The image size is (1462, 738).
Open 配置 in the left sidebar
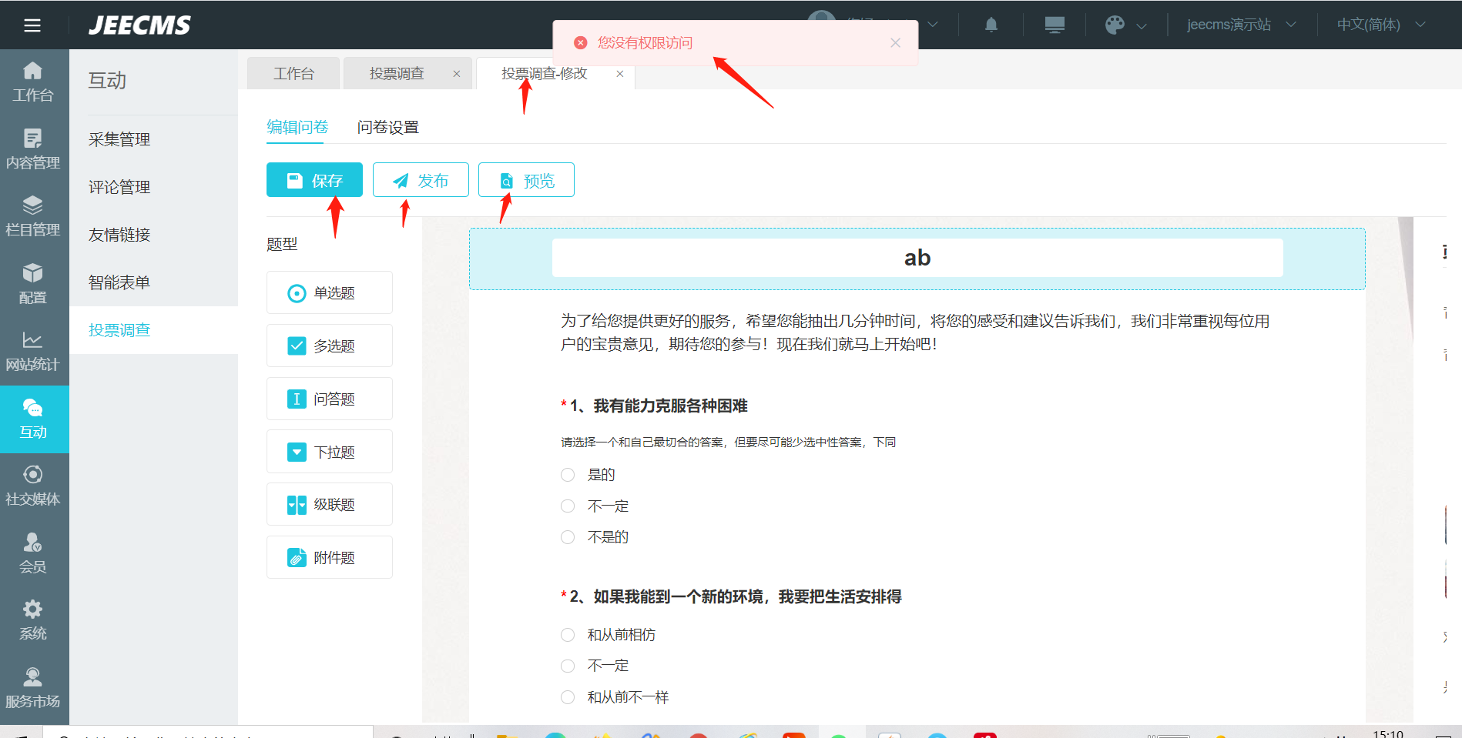point(33,285)
